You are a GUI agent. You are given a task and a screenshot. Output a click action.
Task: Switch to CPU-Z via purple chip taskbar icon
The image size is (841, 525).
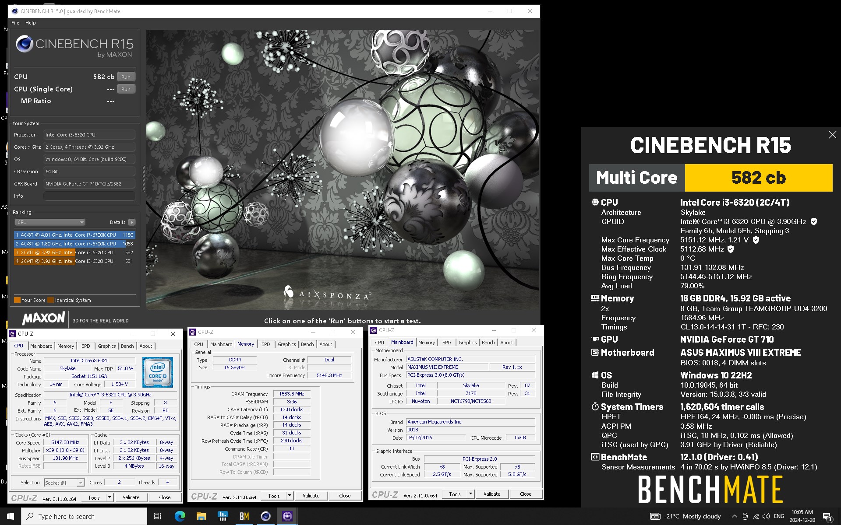[287, 516]
